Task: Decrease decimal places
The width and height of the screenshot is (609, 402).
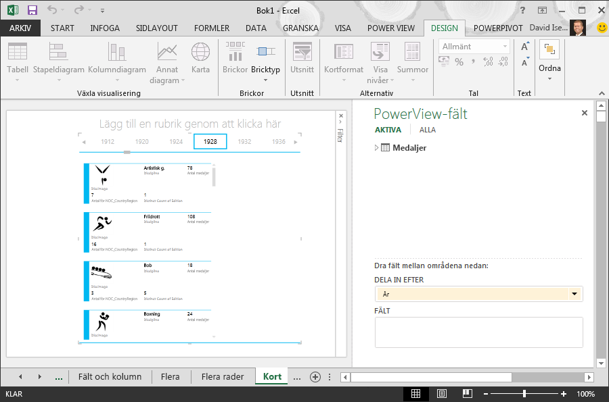Action: 503,61
